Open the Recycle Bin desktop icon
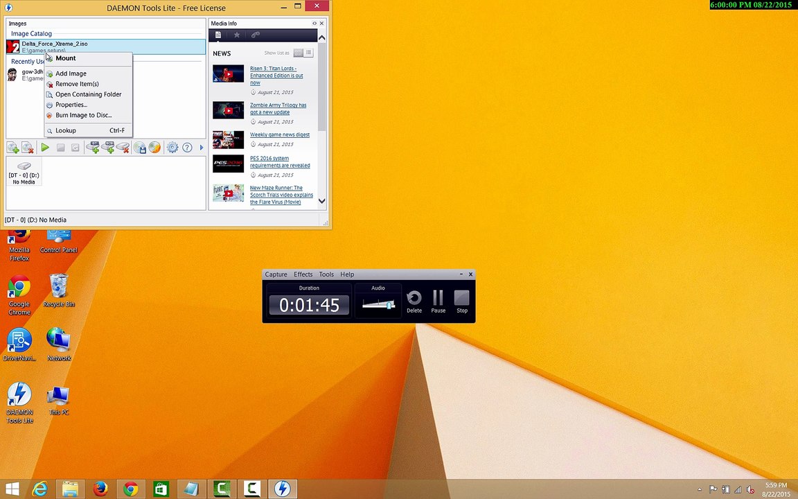 pos(59,291)
